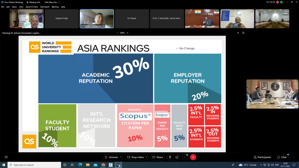Open the Share menu

[15, 7]
